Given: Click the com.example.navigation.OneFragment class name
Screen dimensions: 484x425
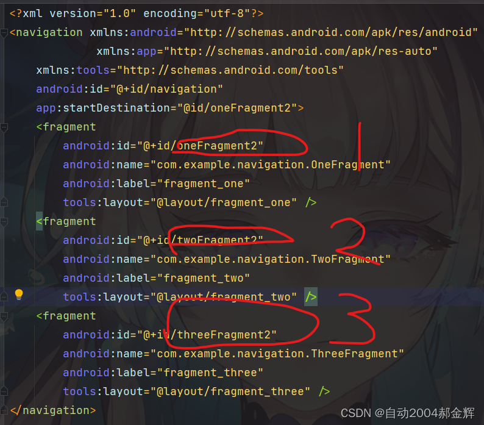Looking at the screenshot, I should click(271, 165).
